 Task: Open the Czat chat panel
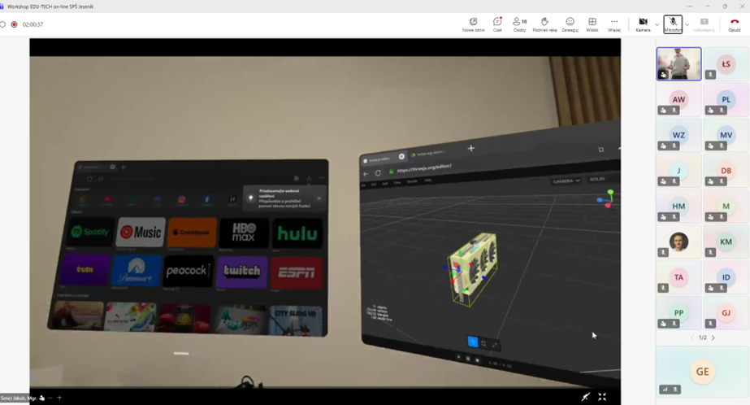(x=497, y=24)
